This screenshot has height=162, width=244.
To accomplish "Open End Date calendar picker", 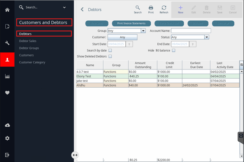I will 193,44.
